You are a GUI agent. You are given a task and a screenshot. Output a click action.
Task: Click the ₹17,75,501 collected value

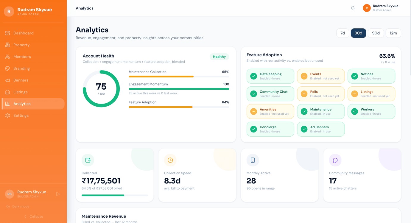pos(101,181)
